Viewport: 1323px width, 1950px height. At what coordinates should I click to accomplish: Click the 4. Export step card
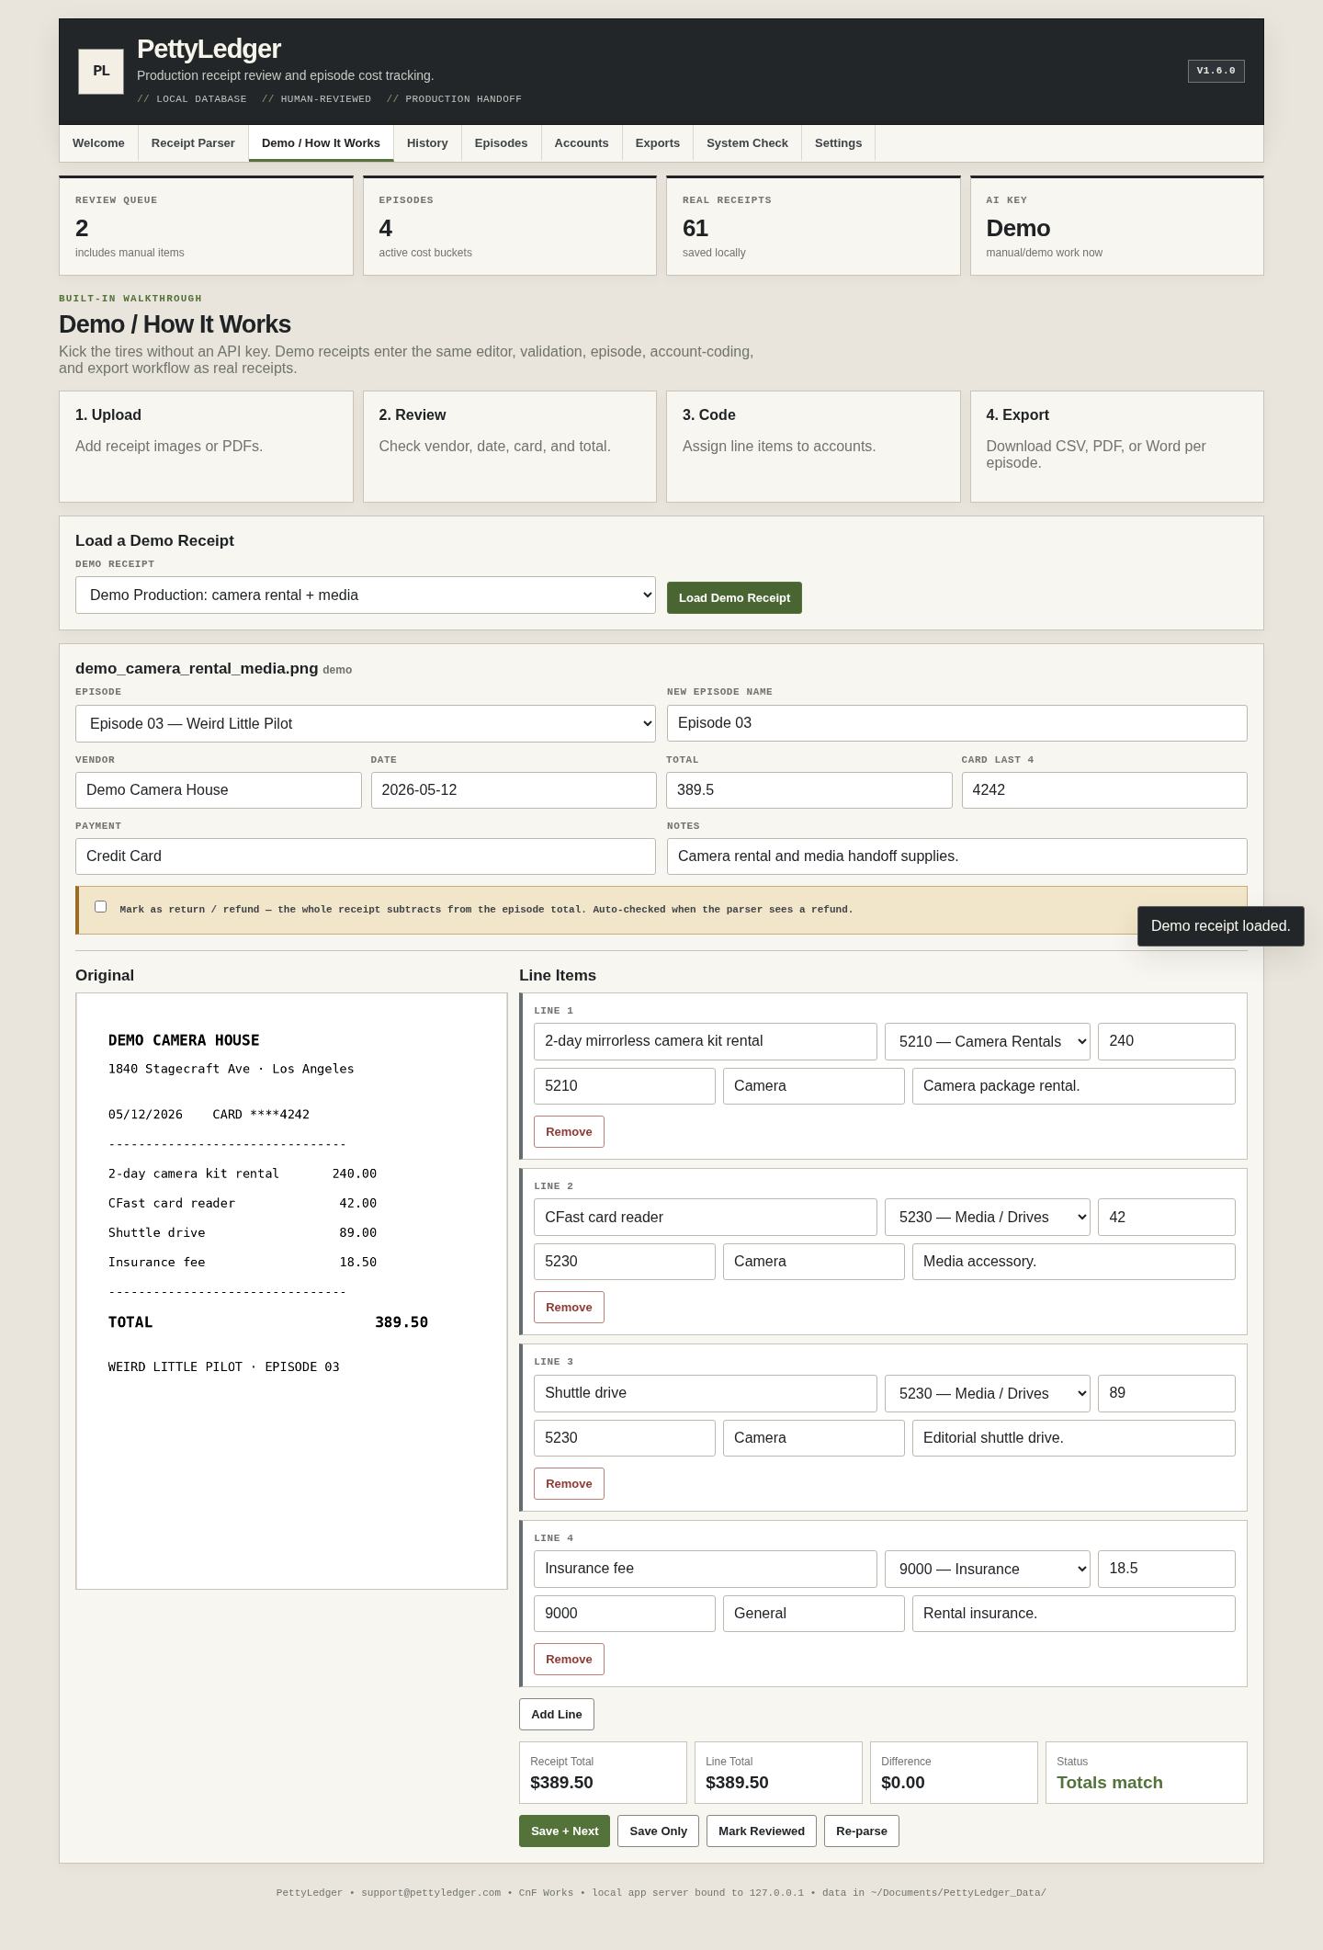tap(1117, 447)
